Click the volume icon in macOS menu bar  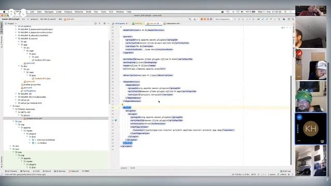[242, 12]
